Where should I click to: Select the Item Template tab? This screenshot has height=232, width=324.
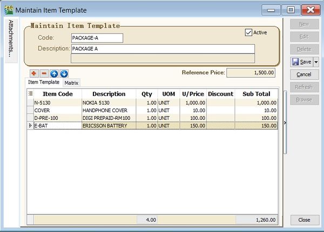click(44, 83)
